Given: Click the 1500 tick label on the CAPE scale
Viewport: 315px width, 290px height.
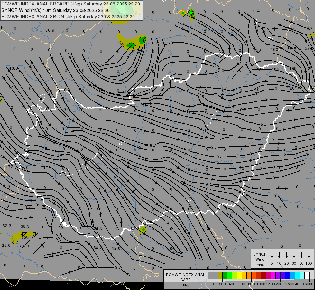Looking at the screenshot, I should (x=270, y=284).
